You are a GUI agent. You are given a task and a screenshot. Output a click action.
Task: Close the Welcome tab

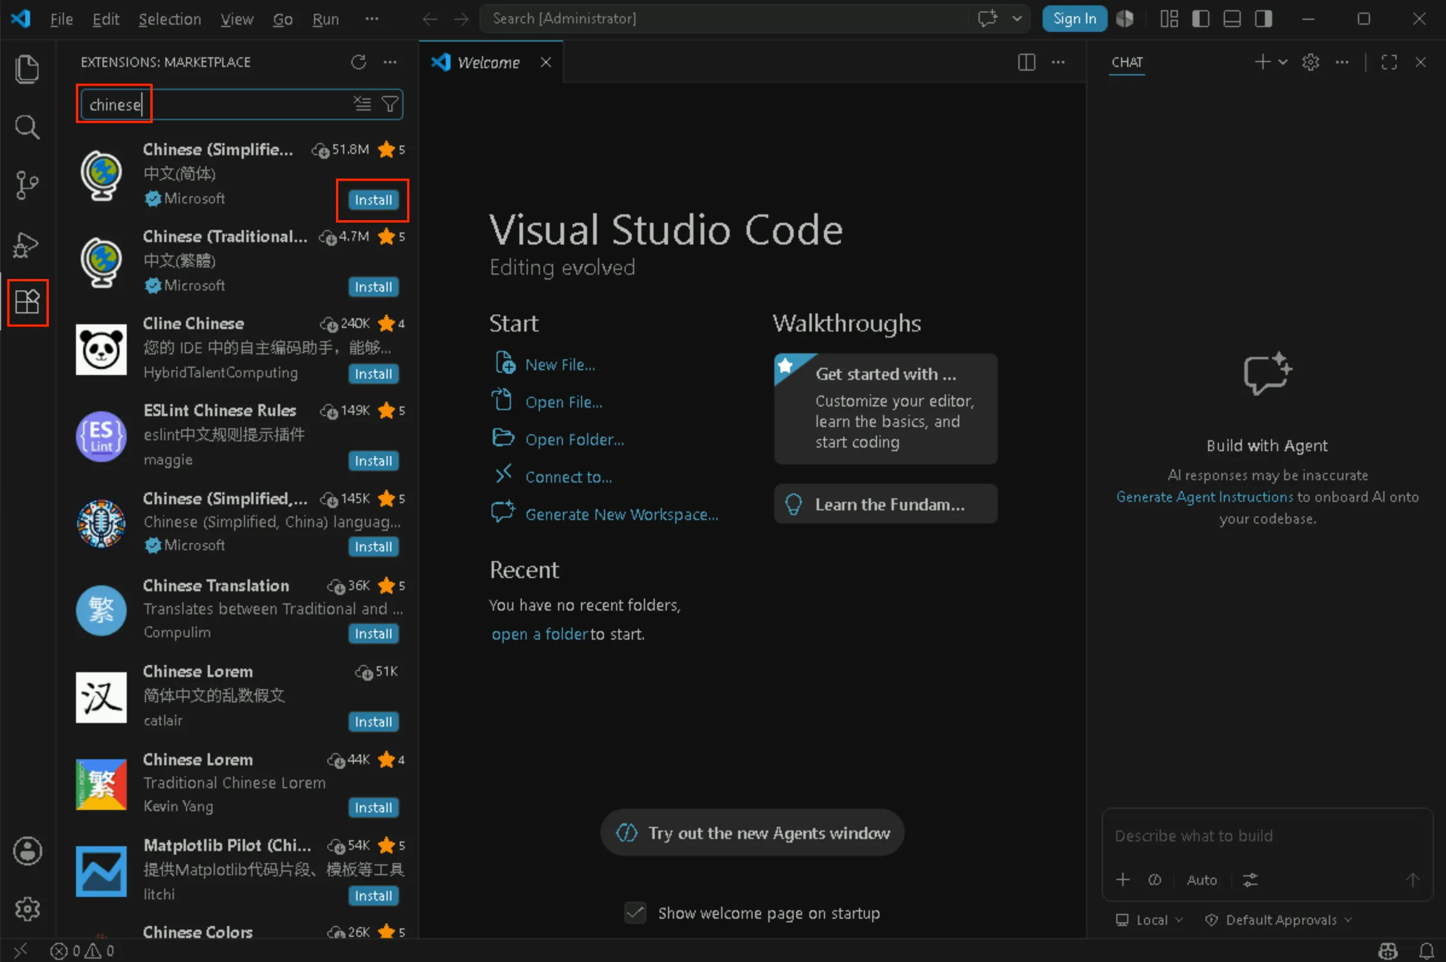pyautogui.click(x=546, y=62)
